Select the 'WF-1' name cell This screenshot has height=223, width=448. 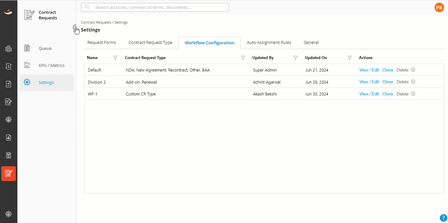pyautogui.click(x=93, y=94)
